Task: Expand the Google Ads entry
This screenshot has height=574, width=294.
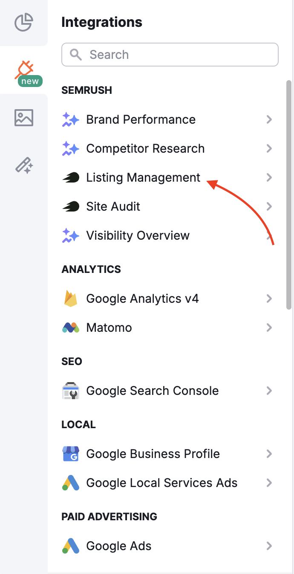Action: tap(269, 546)
